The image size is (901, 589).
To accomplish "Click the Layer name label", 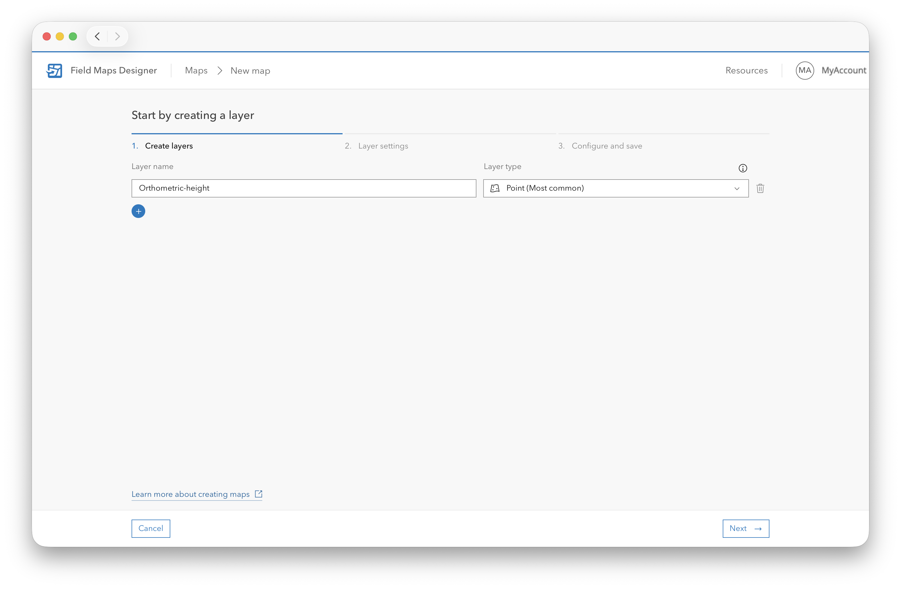I will point(153,166).
